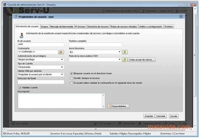Click Cliente Web in the background toolbar
Screen dimensions: 199x138
click(127, 124)
